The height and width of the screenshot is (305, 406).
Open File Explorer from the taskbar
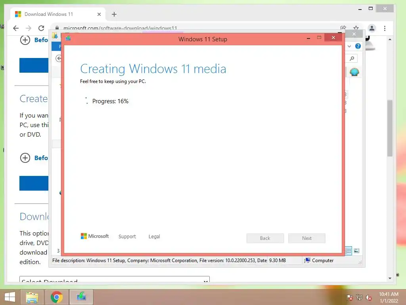32,297
